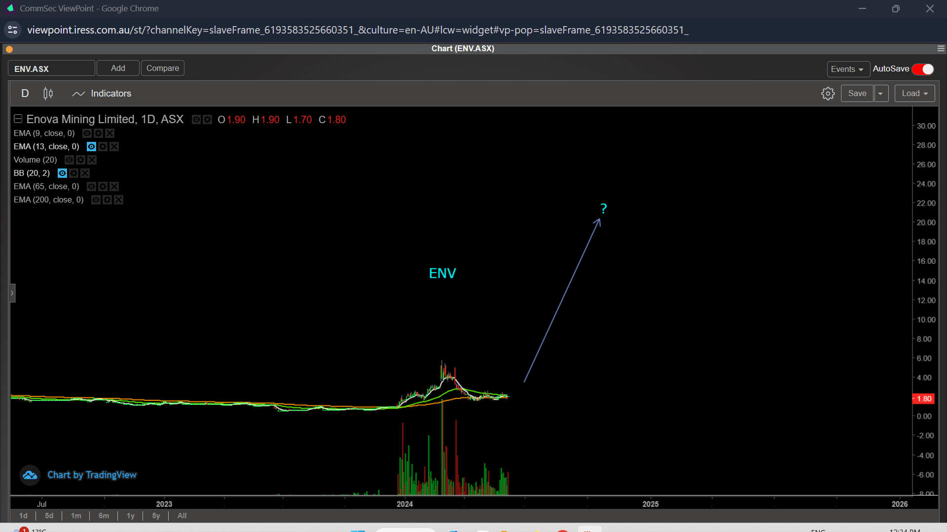This screenshot has height=532, width=947.
Task: Open Enova Mining Limited series settings gear
Action: tap(208, 119)
